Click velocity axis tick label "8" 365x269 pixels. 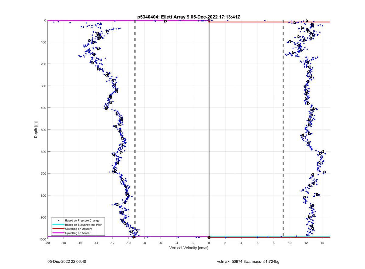(x=273, y=243)
